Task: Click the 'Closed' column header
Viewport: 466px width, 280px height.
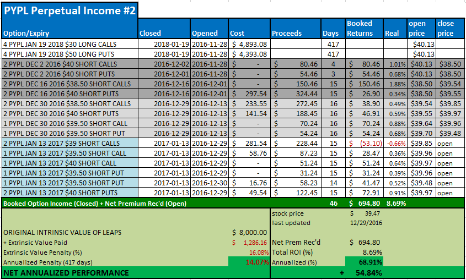Action: [x=164, y=29]
